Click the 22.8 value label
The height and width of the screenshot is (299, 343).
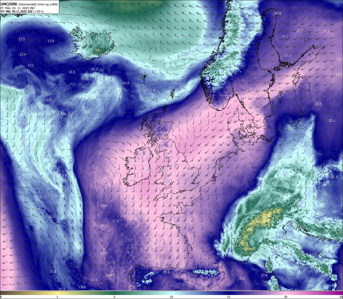pos(94,280)
